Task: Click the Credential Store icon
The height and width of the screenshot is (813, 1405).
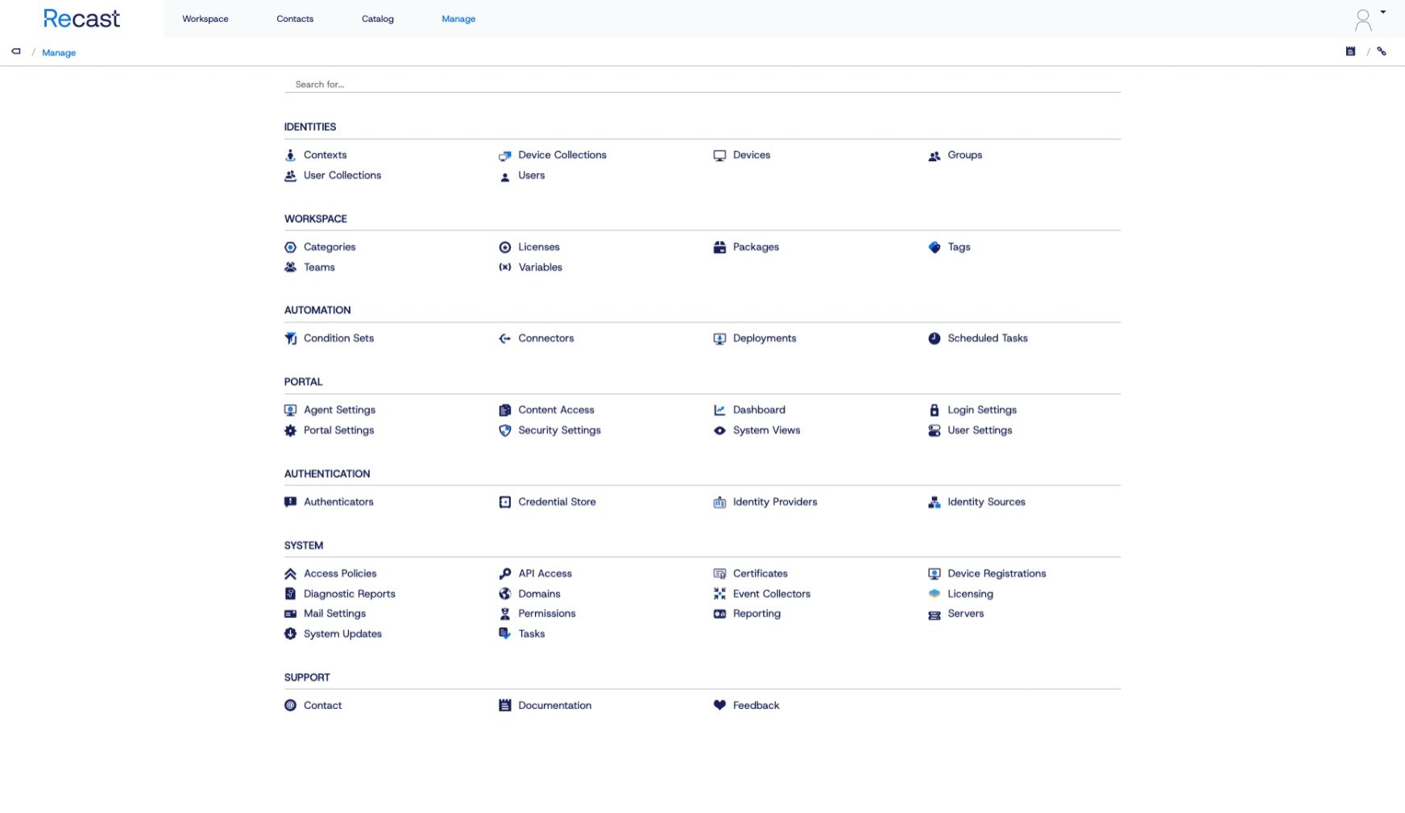Action: click(x=504, y=502)
